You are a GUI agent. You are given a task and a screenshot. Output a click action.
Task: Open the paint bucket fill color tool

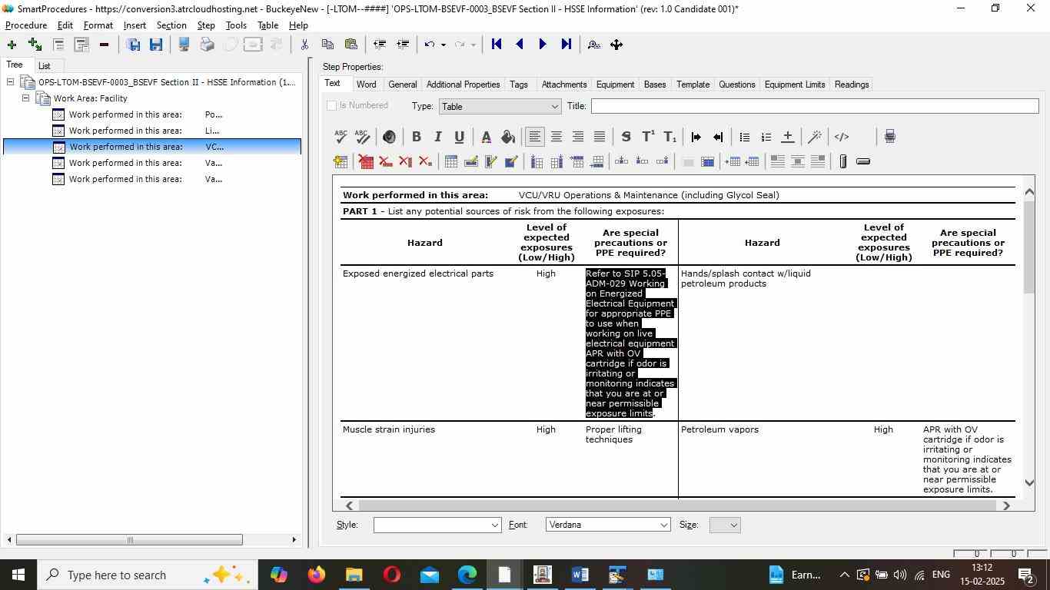coord(507,137)
